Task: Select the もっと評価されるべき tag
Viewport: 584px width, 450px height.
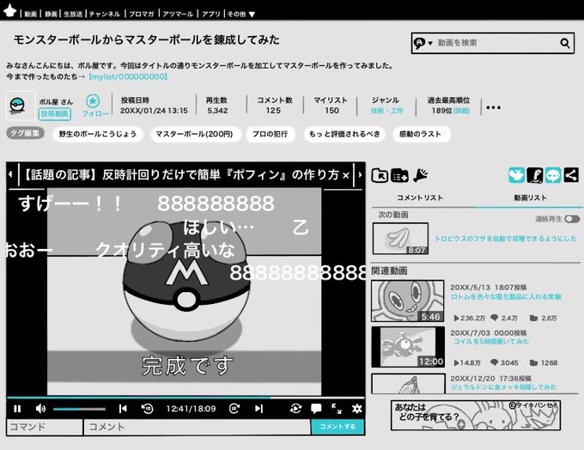Action: 344,134
